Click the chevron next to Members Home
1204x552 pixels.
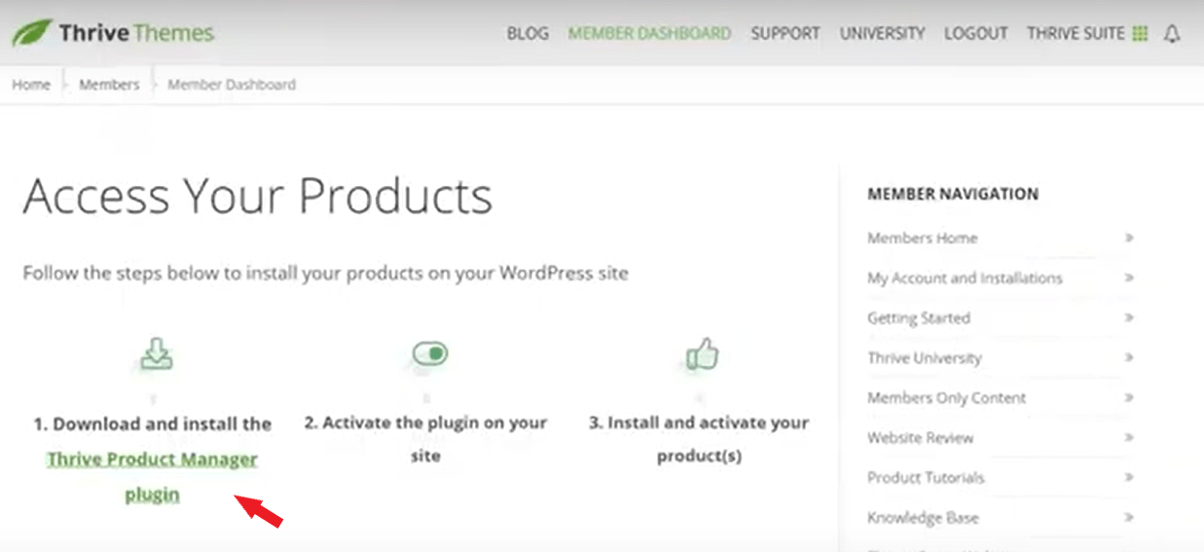[1129, 237]
